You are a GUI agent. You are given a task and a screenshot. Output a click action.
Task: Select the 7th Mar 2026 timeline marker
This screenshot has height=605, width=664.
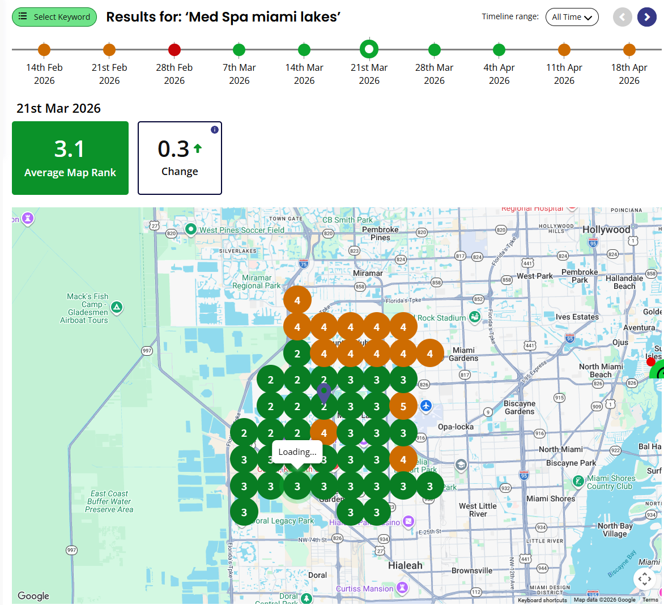coord(239,49)
